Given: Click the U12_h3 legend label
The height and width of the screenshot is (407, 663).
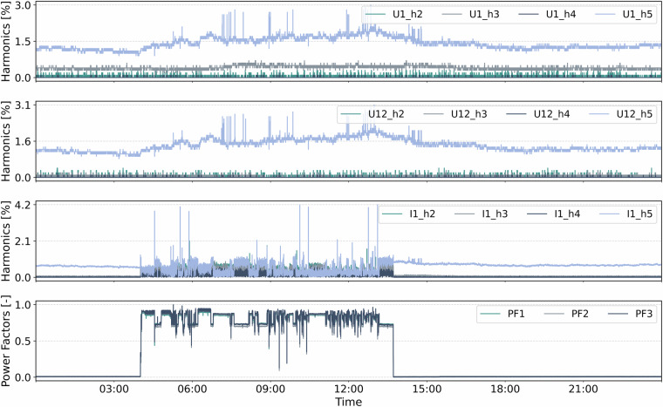Looking at the screenshot, I should [x=469, y=114].
